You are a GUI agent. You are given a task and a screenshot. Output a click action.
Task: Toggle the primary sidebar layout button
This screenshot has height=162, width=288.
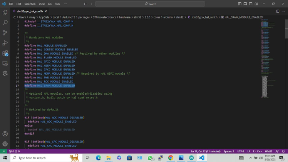tap(240, 4)
